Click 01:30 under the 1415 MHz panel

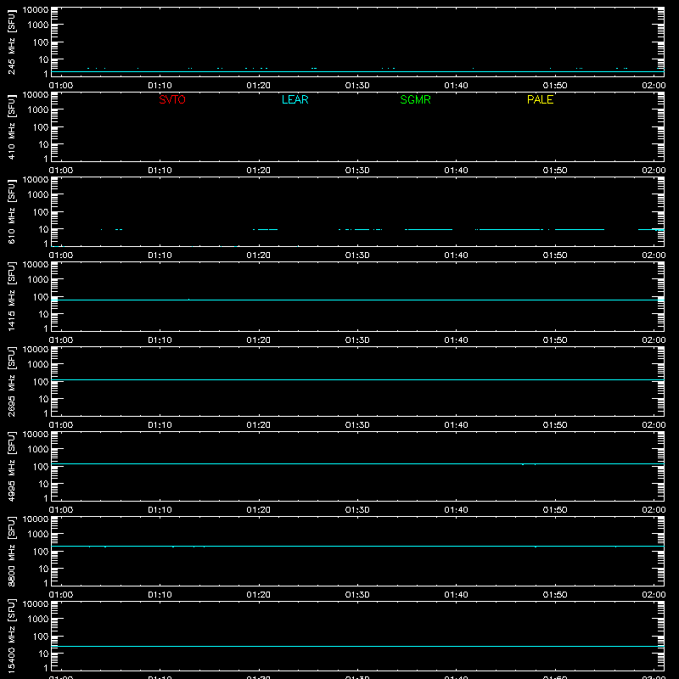[357, 340]
